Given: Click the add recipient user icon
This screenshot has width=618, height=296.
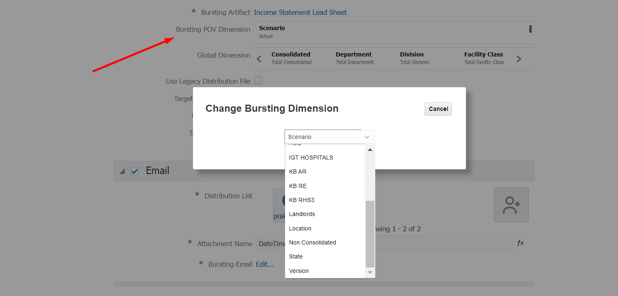Looking at the screenshot, I should 511,205.
